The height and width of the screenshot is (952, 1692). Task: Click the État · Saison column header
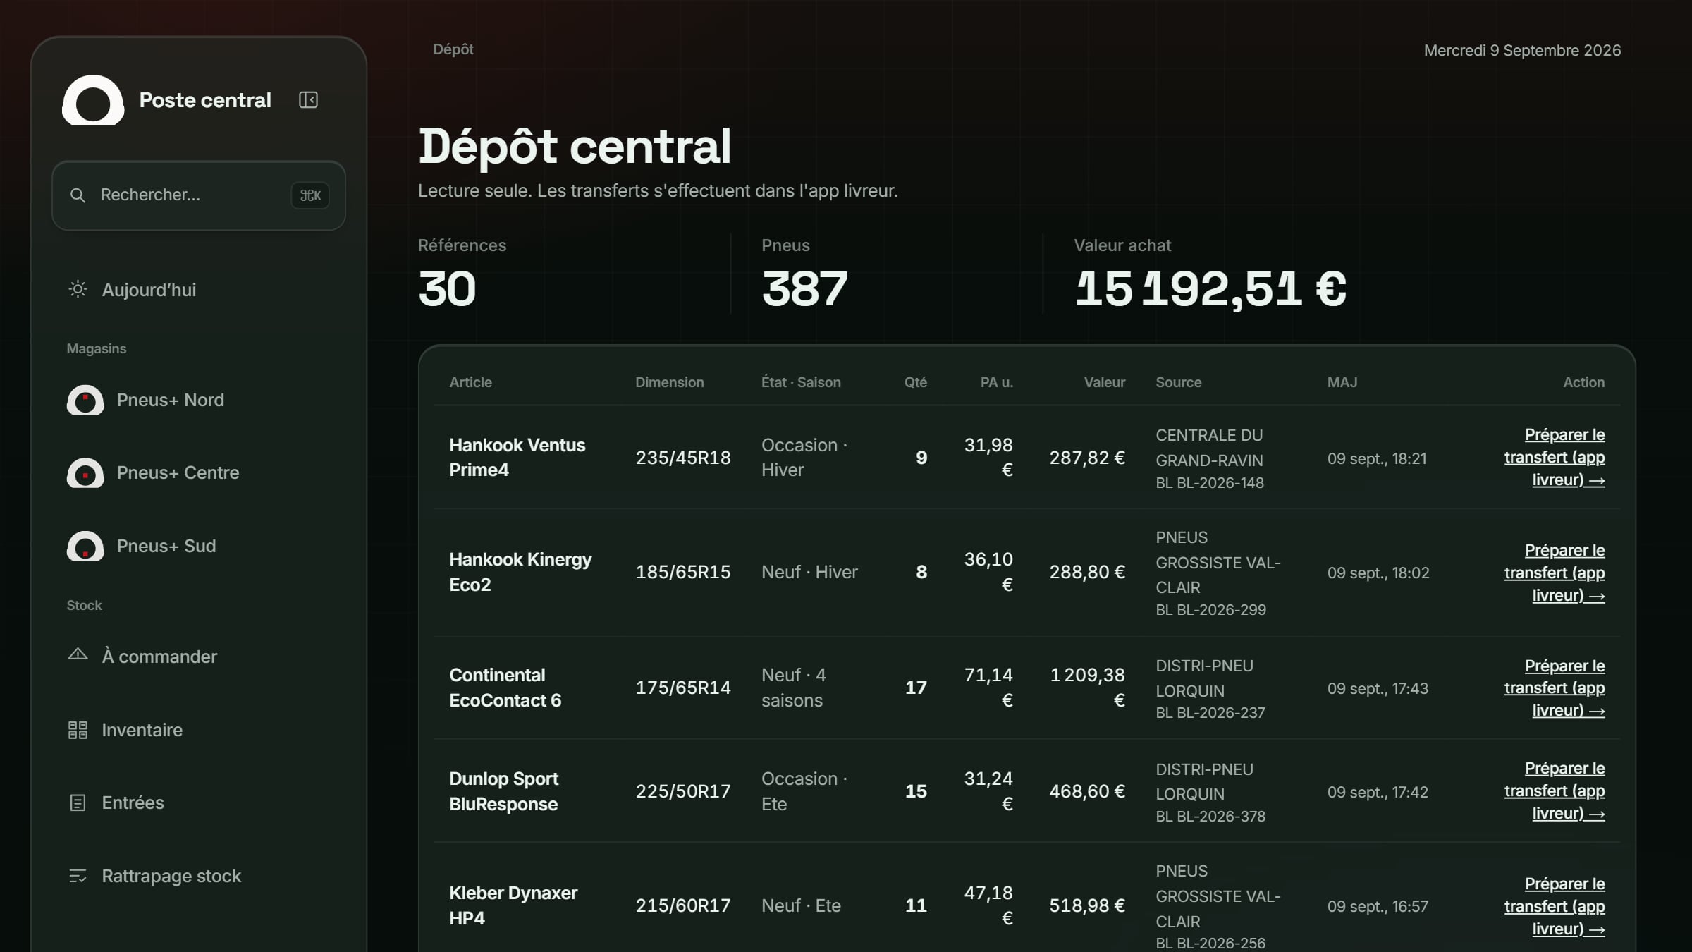tap(801, 382)
